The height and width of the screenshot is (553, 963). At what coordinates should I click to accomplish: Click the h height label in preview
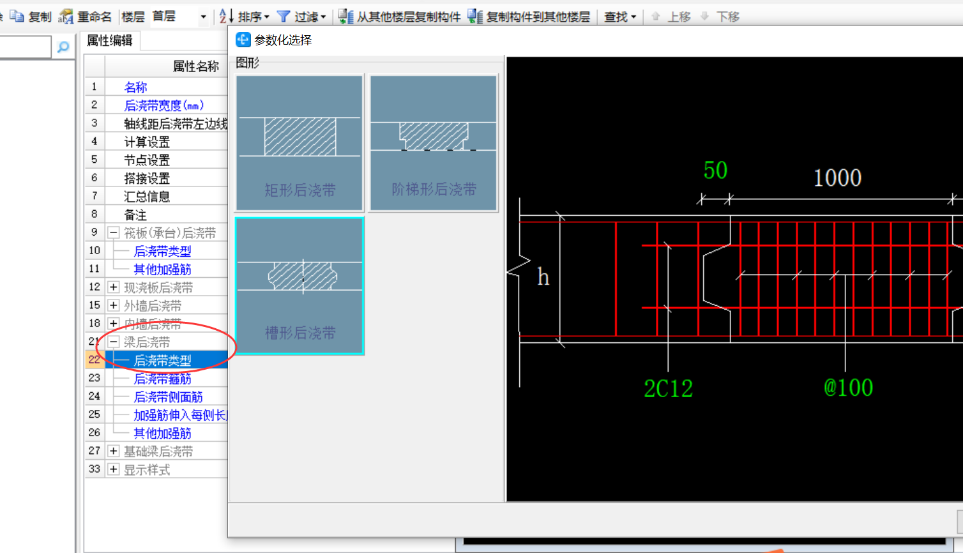(x=543, y=277)
